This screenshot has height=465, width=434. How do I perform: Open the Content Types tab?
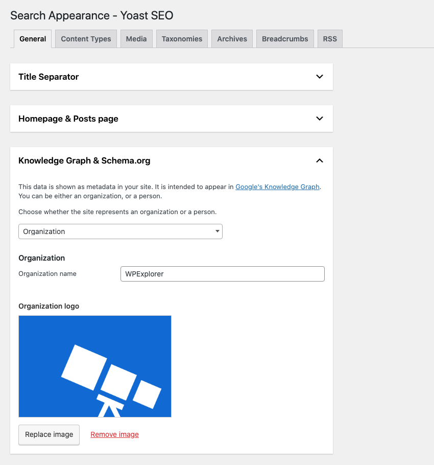tap(86, 39)
